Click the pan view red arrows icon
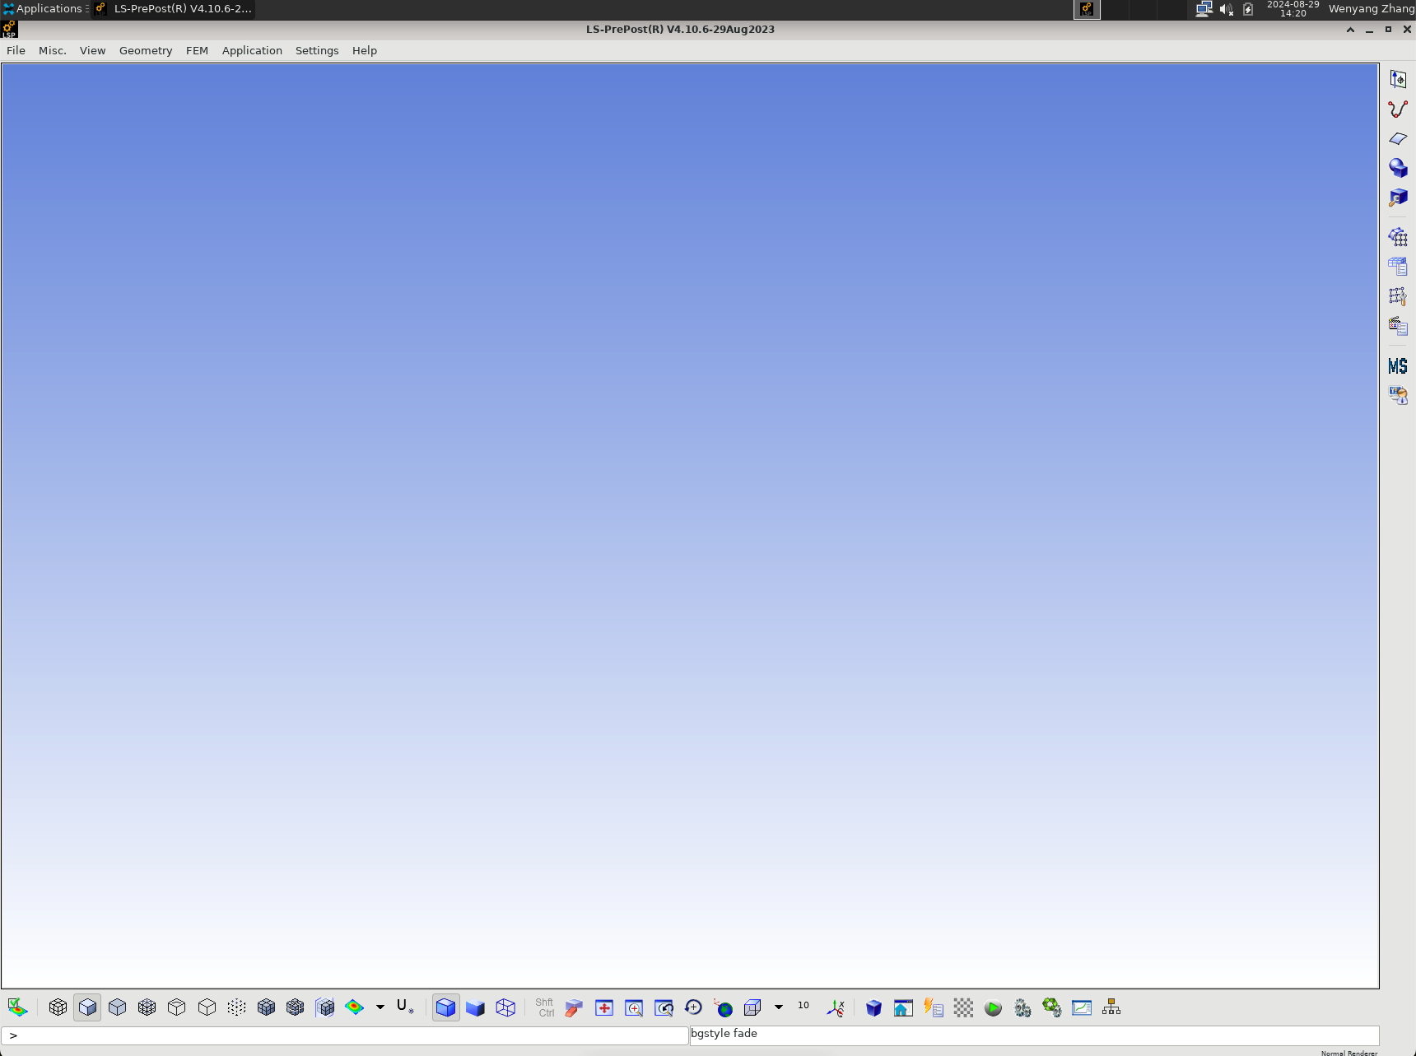The image size is (1416, 1056). coord(604,1007)
